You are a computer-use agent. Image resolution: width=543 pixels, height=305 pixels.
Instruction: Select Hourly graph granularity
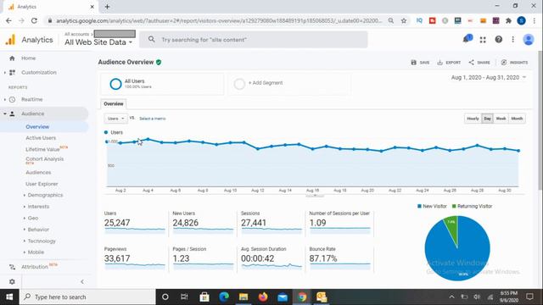[473, 119]
